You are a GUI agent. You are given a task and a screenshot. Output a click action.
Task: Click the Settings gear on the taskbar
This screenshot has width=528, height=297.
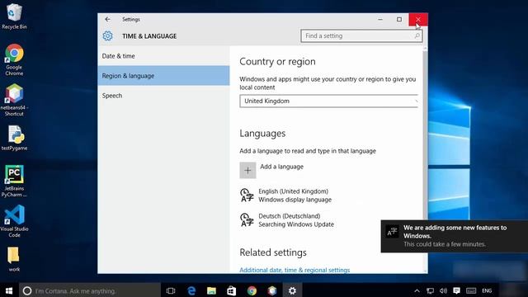[x=292, y=290]
